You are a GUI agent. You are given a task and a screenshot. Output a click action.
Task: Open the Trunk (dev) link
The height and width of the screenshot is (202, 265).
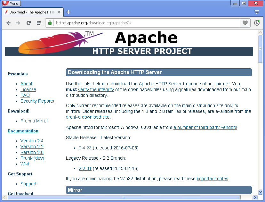[32, 158]
